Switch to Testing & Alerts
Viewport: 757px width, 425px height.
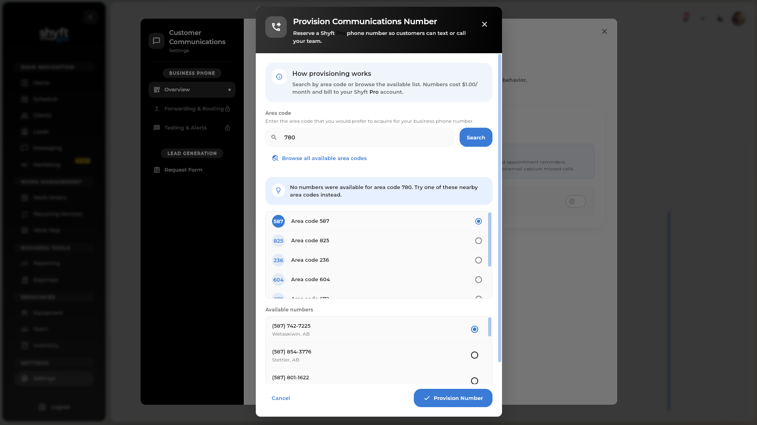point(185,127)
